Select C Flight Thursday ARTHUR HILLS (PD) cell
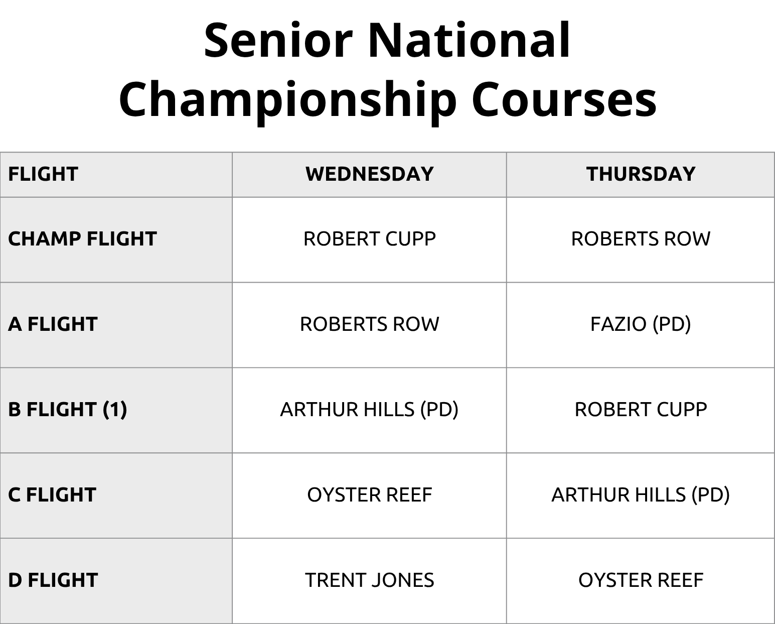The image size is (775, 624). pyautogui.click(x=641, y=495)
